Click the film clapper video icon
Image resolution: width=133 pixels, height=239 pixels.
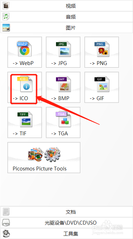[6, 6]
